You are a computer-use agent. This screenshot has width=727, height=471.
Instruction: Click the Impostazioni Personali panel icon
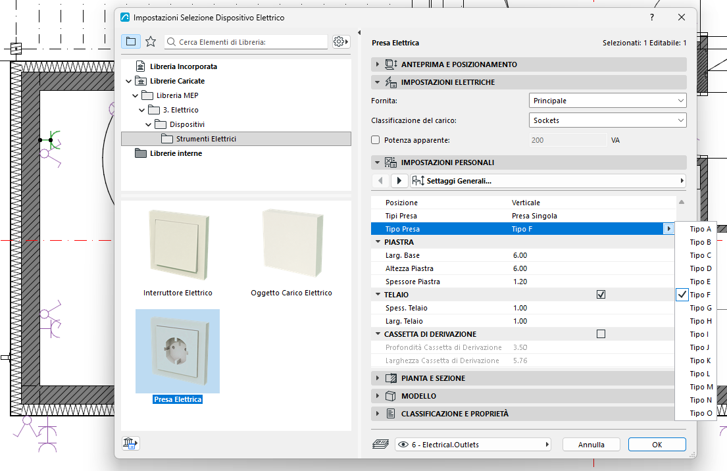click(391, 162)
